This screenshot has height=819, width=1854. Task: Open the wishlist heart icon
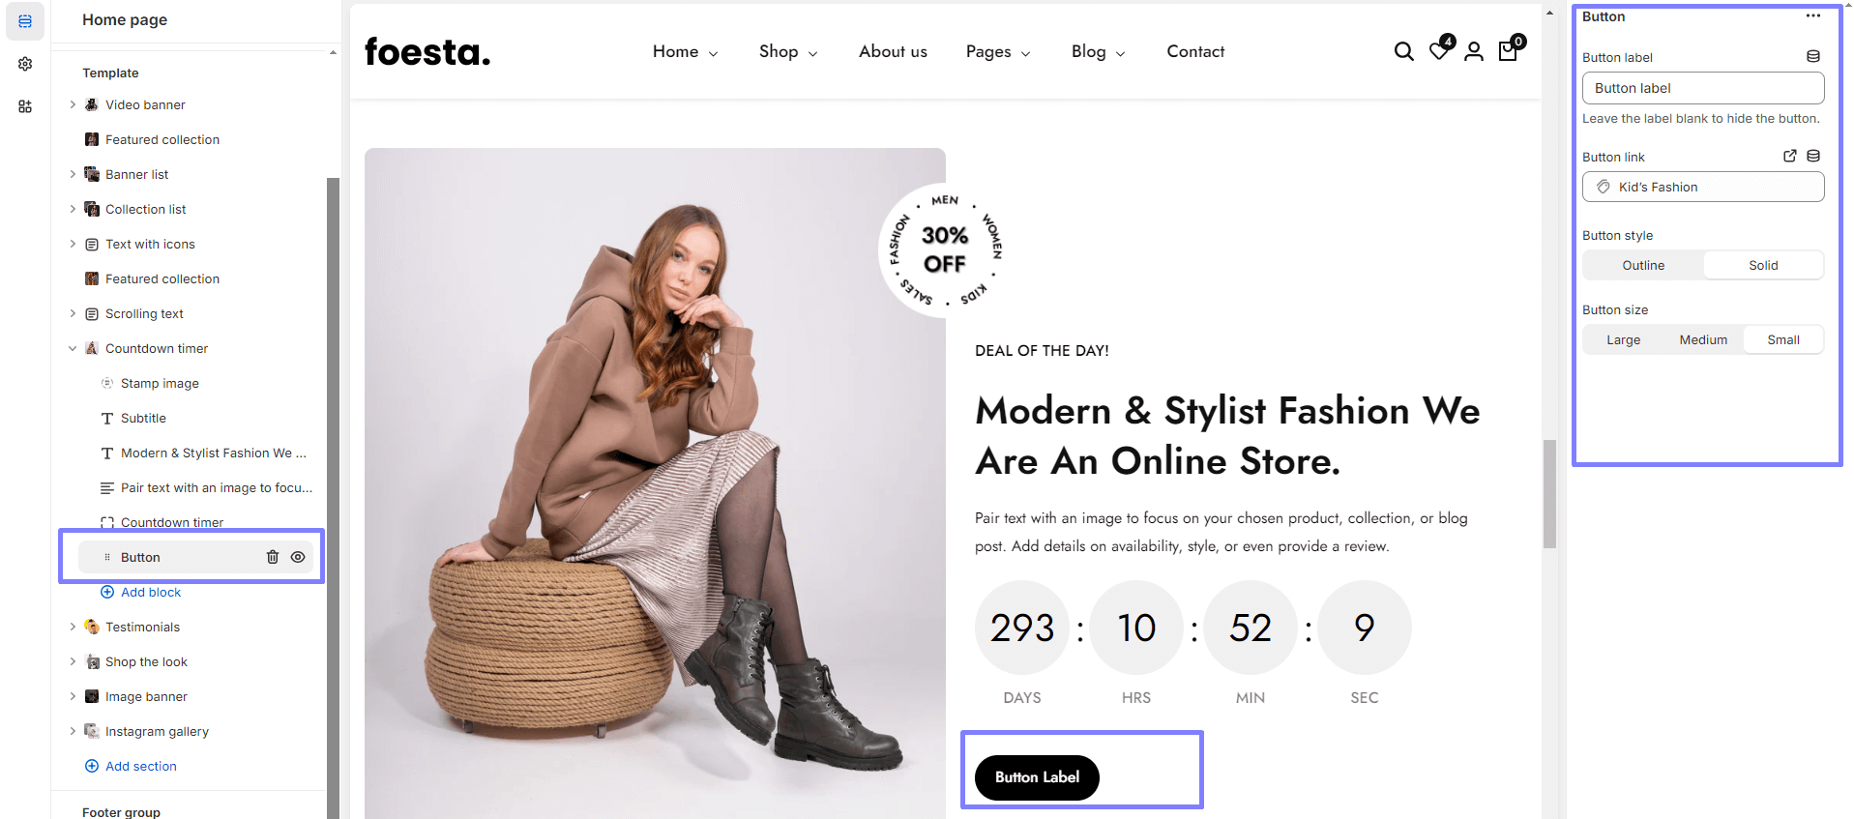point(1439,51)
